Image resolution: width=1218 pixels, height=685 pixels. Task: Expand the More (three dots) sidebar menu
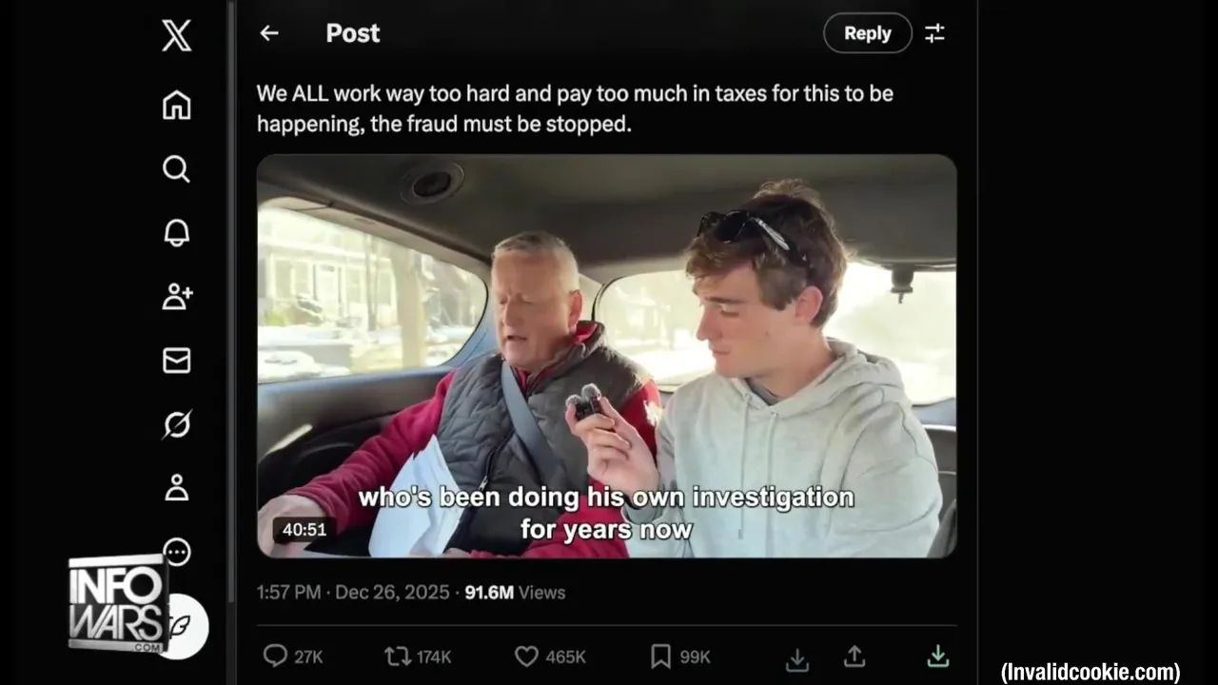(x=177, y=552)
